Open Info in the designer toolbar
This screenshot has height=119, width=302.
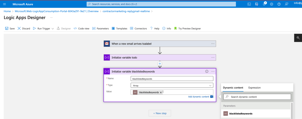[x=167, y=29]
